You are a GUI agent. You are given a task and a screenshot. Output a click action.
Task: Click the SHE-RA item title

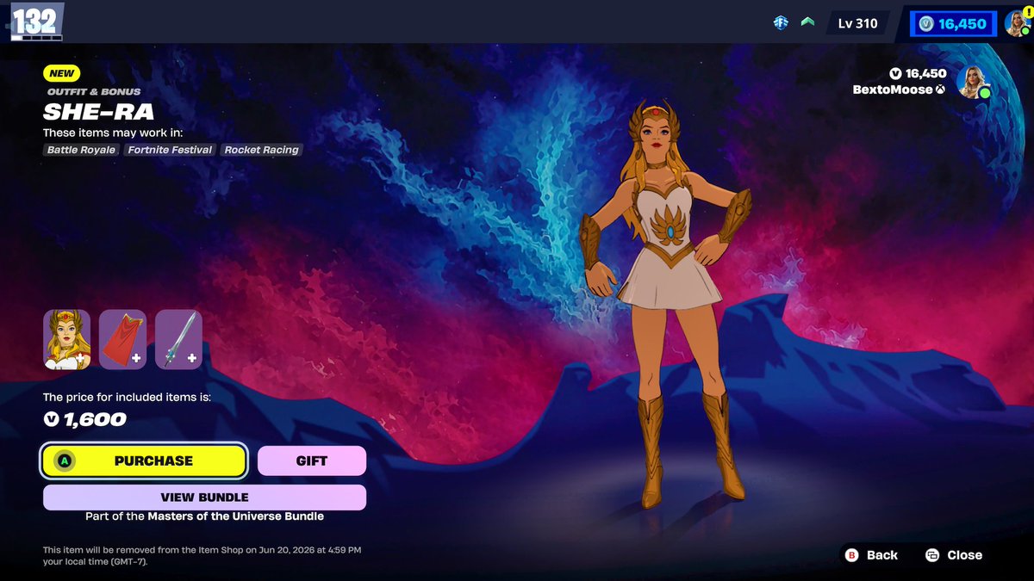coord(99,112)
